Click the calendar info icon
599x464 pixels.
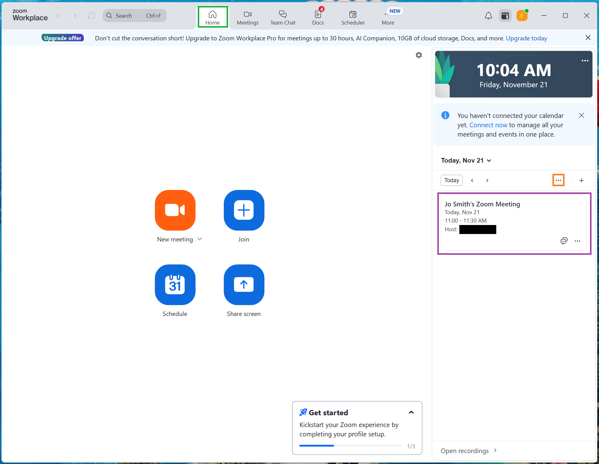pyautogui.click(x=445, y=115)
